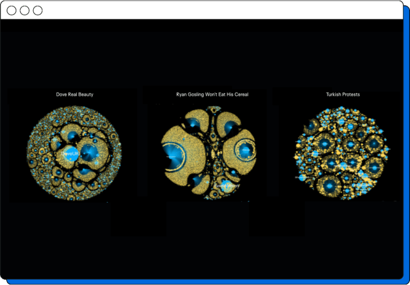Viewport: 410px width, 285px height.
Task: Click the middle circle window control
Action: click(25, 11)
